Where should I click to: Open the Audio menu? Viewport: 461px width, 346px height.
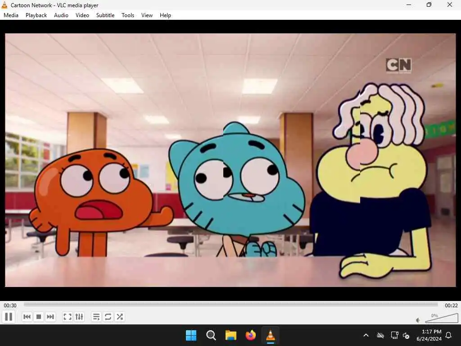(61, 15)
